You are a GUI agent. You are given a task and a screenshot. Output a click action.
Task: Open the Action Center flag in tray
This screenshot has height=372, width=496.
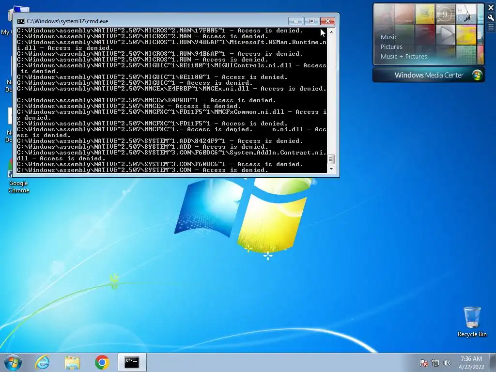(x=423, y=363)
